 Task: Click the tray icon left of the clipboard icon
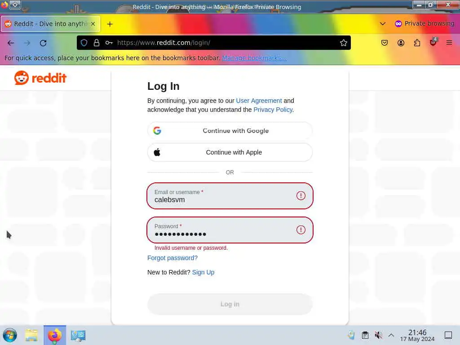351,335
